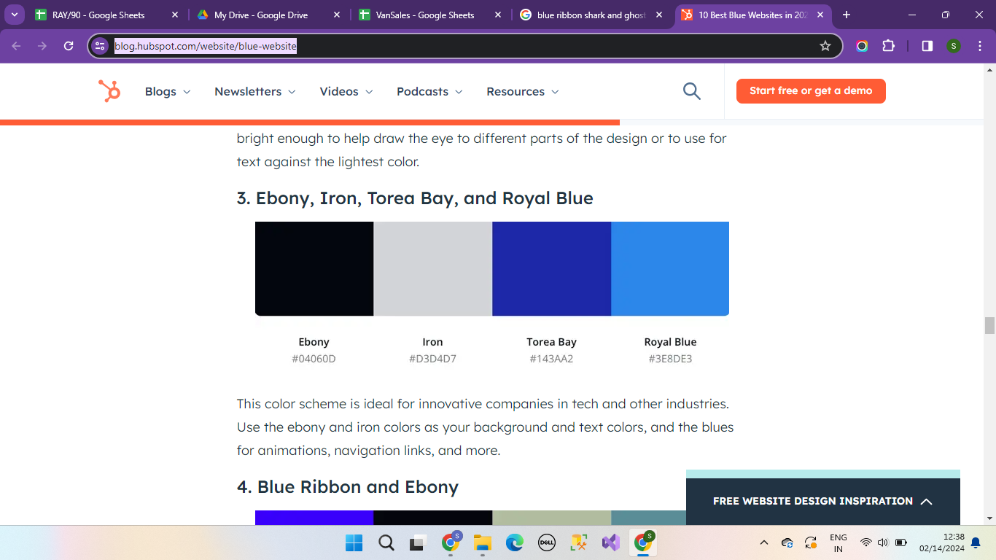Launch Microsoft Edge from the taskbar
This screenshot has width=996, height=560.
515,542
